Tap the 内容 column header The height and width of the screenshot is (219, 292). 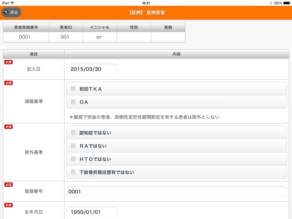[176, 54]
